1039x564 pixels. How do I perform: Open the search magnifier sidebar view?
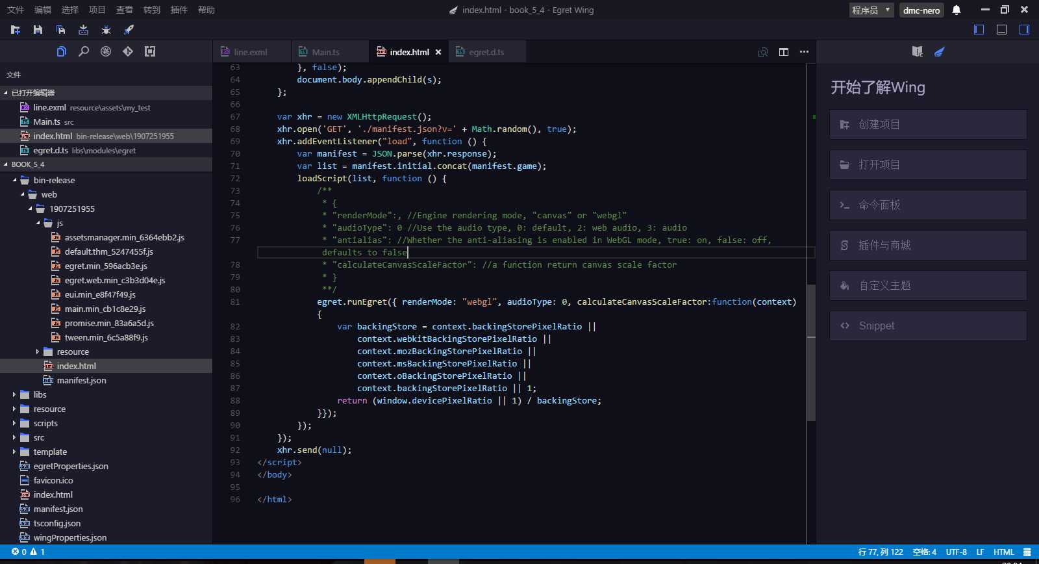(x=84, y=51)
